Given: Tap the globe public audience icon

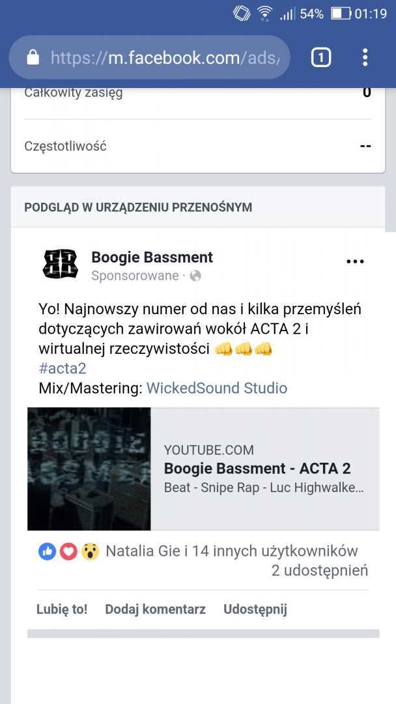Looking at the screenshot, I should (x=195, y=276).
